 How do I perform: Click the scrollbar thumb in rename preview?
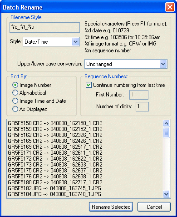click(166, 133)
